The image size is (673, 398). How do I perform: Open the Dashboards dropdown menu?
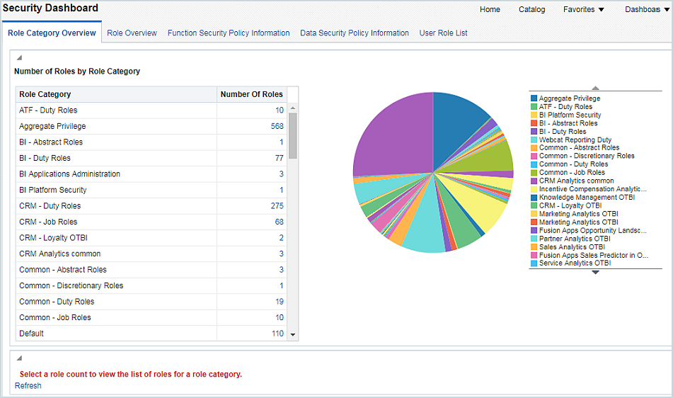[x=647, y=9]
